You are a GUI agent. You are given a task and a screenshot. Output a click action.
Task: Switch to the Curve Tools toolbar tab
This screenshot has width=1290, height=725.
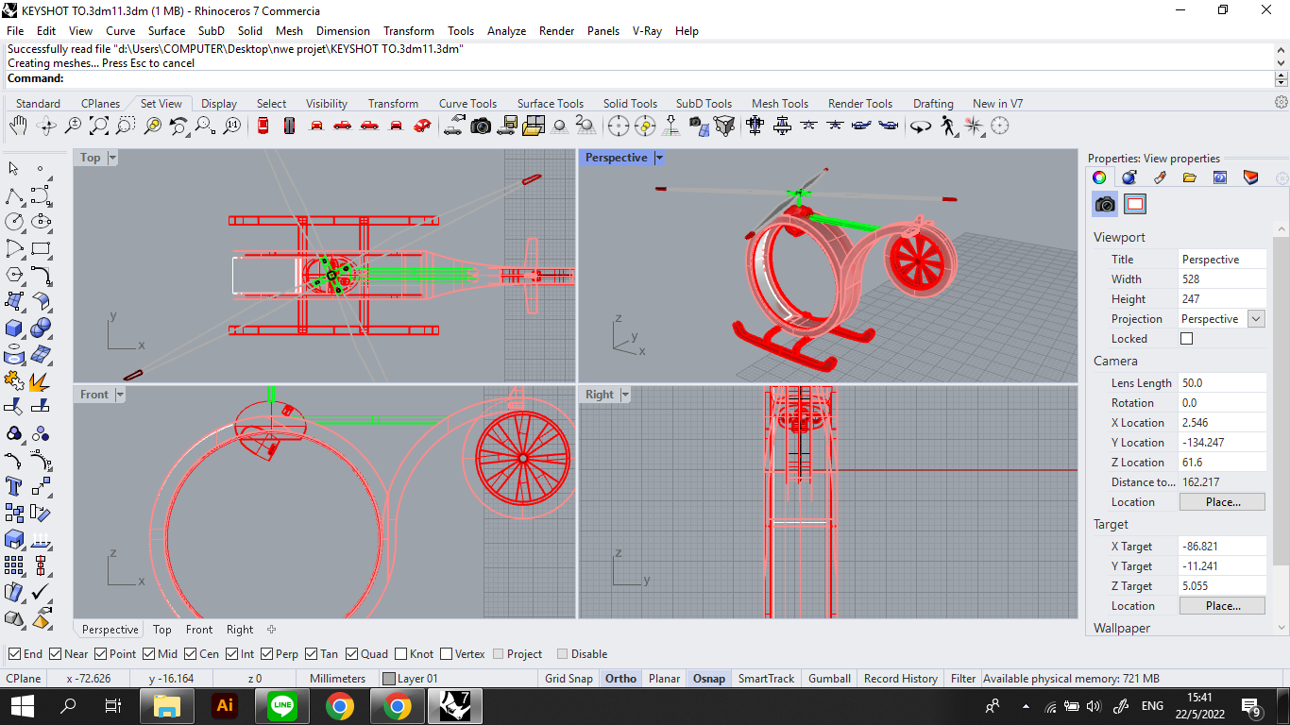click(x=467, y=104)
